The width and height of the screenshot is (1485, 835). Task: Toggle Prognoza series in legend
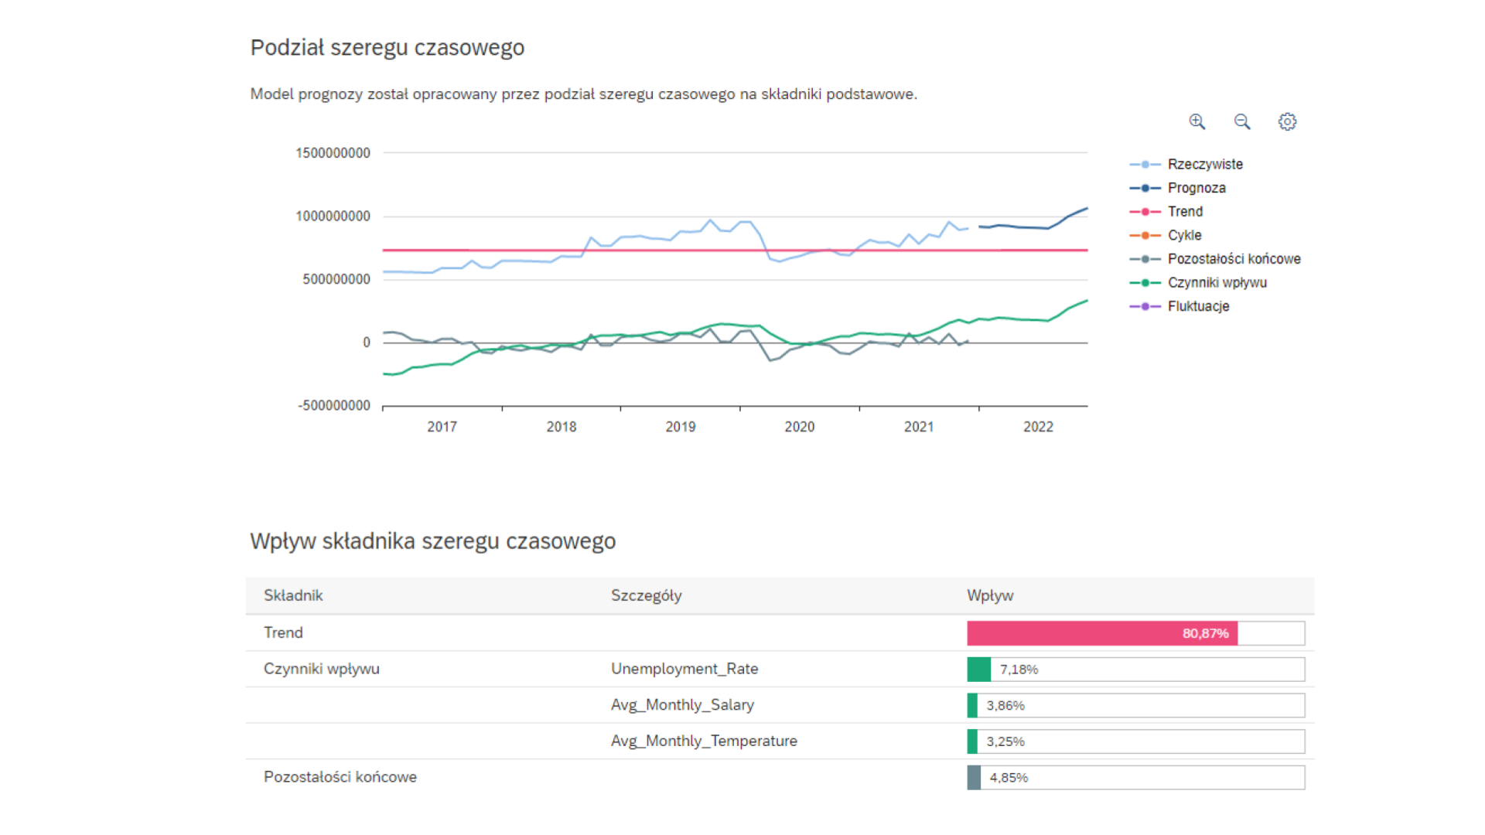1196,188
